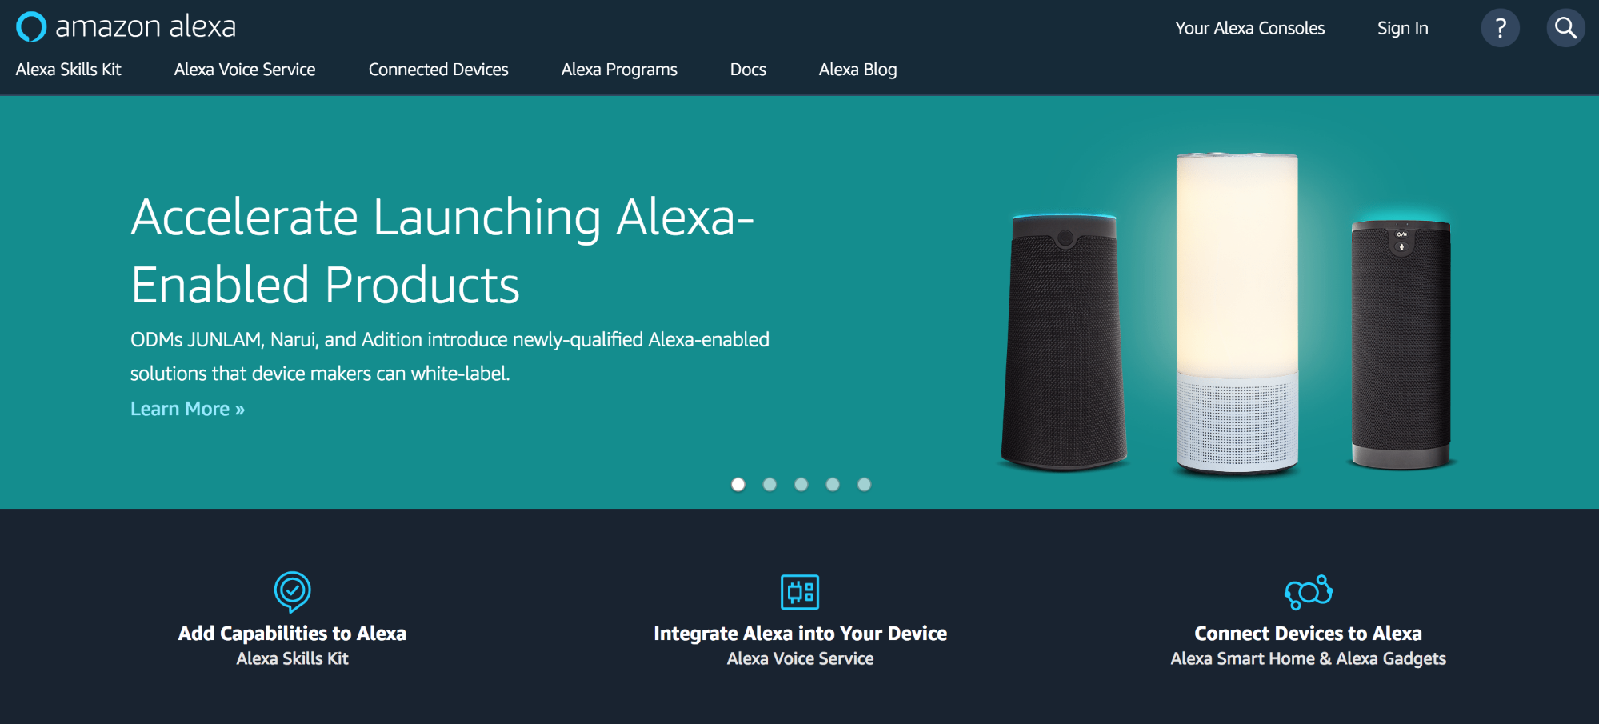
Task: Click the Connect Devices cloud icon
Action: click(1309, 592)
